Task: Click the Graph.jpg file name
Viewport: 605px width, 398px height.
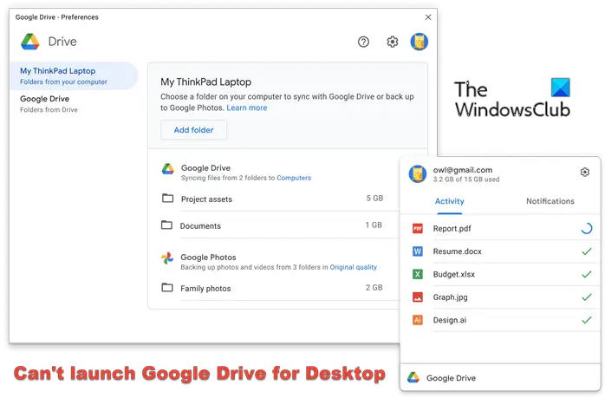Action: pos(450,297)
